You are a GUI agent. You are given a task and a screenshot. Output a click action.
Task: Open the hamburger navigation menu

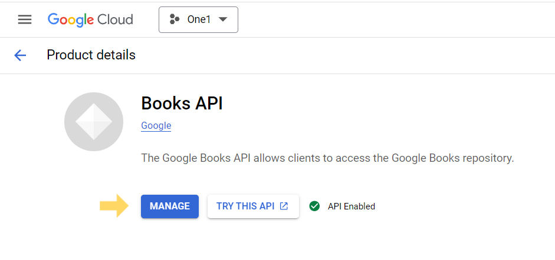(25, 20)
